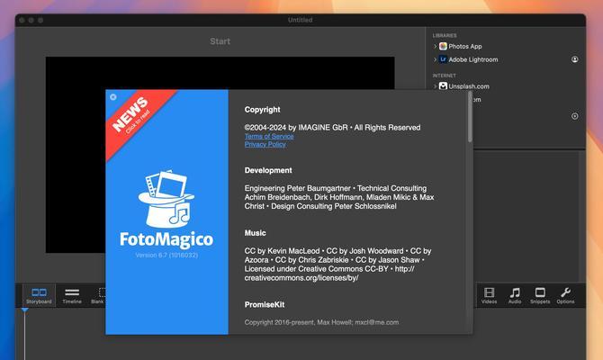Open the Privacy Policy link

coord(265,145)
